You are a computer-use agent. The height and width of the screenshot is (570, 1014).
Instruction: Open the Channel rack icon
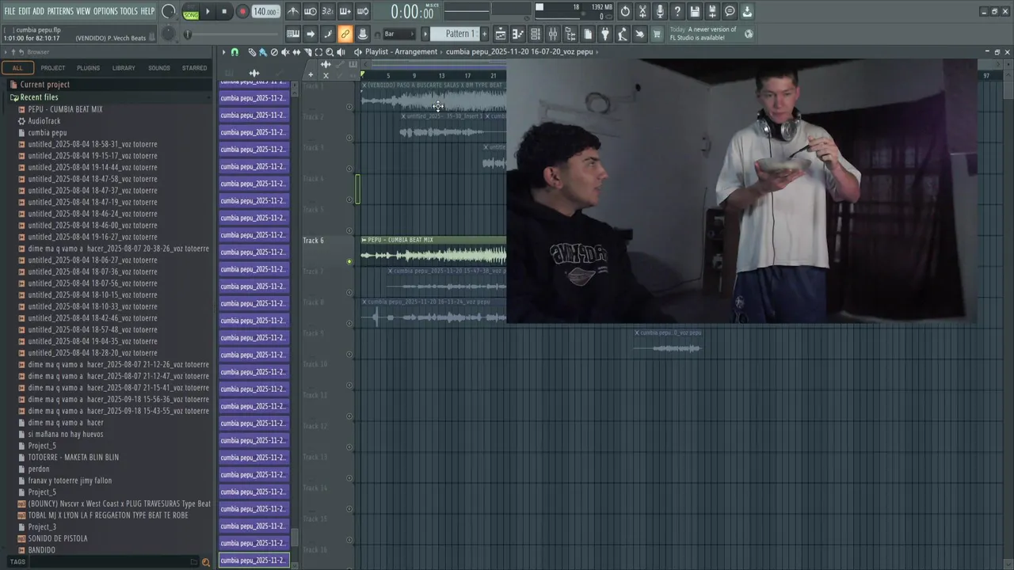coord(536,34)
